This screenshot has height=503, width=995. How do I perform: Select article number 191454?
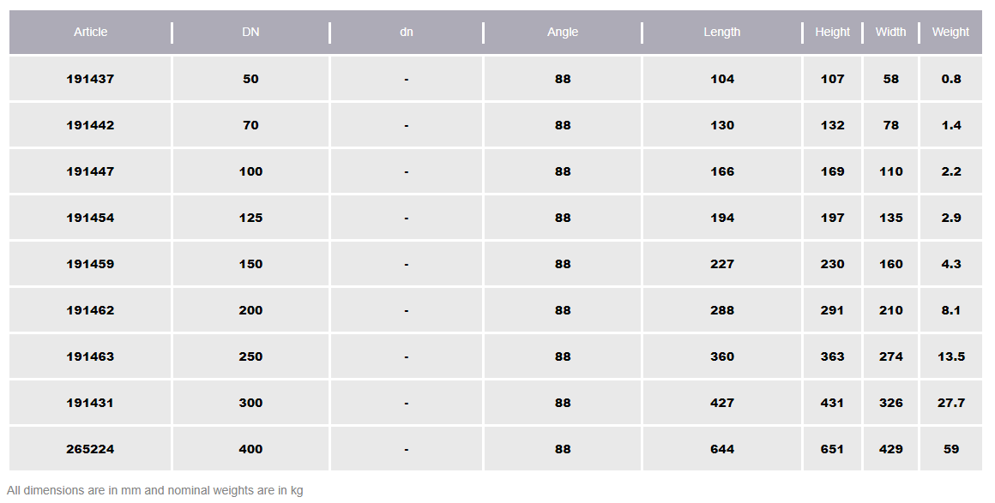click(x=90, y=218)
